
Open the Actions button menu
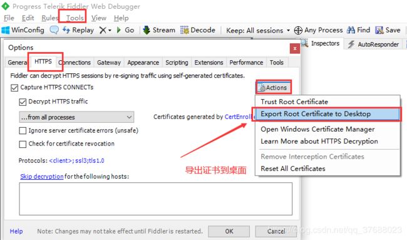pyautogui.click(x=274, y=88)
